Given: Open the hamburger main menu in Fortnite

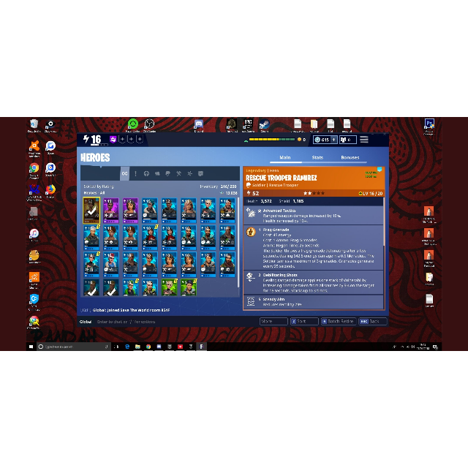Looking at the screenshot, I should tap(364, 140).
